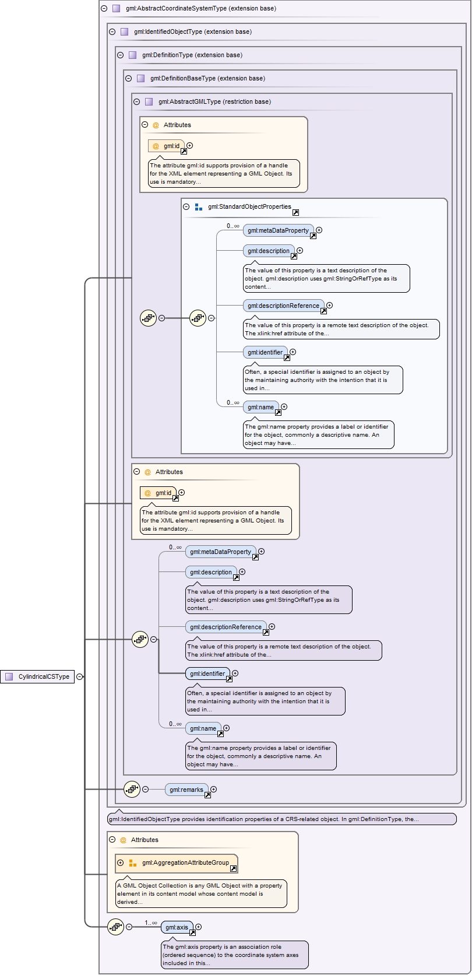Click the group icon beside gml:StandardObjectProperties
Image resolution: width=472 pixels, height=975 pixels.
(198, 206)
